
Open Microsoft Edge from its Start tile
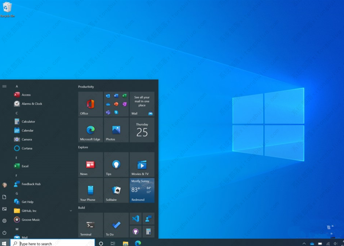click(x=90, y=130)
